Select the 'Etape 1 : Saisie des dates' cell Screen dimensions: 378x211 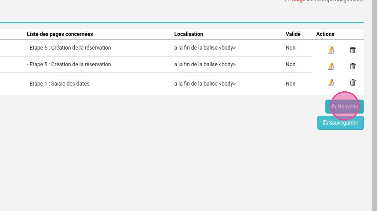[58, 84]
